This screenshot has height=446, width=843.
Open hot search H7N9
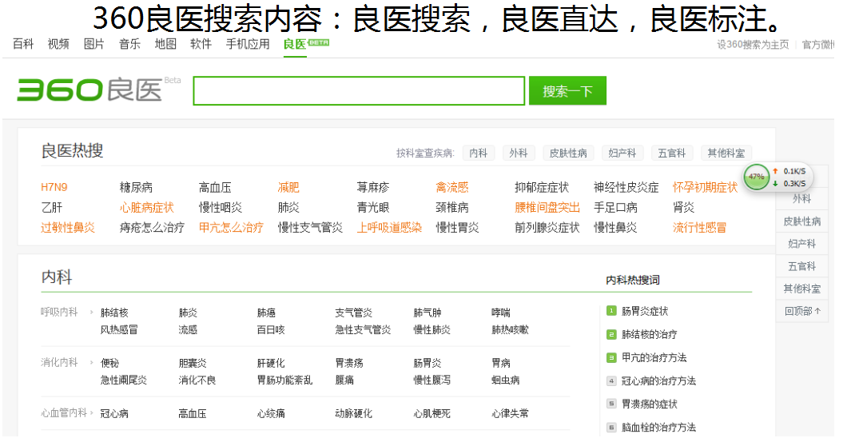(54, 187)
